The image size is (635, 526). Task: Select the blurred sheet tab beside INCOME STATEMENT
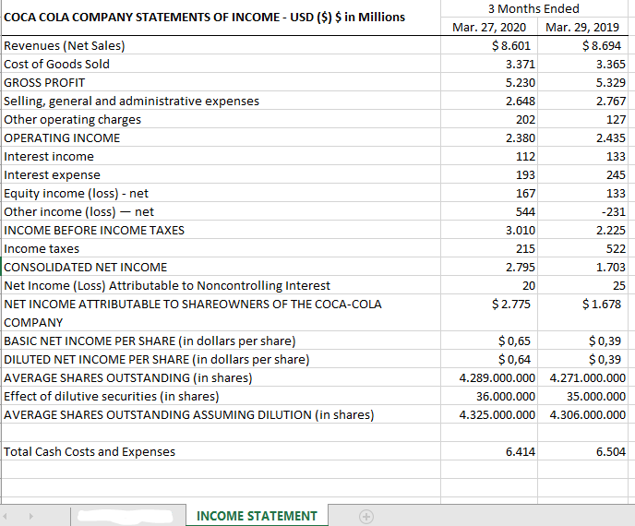point(126,516)
